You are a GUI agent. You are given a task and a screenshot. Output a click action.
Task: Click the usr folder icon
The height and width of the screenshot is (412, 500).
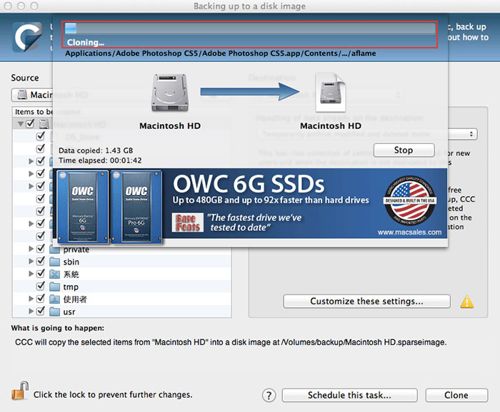(x=54, y=311)
